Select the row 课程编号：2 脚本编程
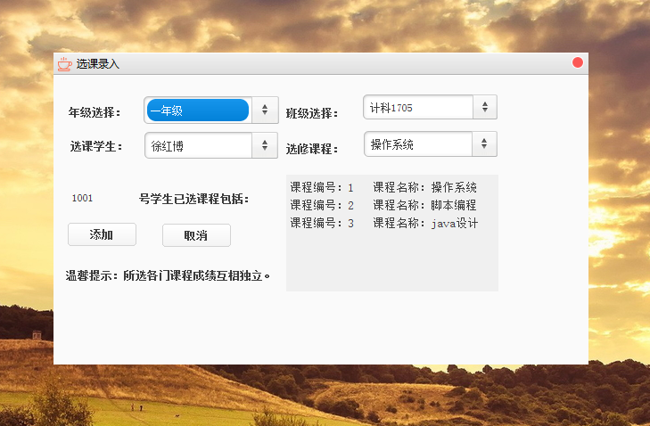Viewport: 650px width, 426px height. point(383,205)
